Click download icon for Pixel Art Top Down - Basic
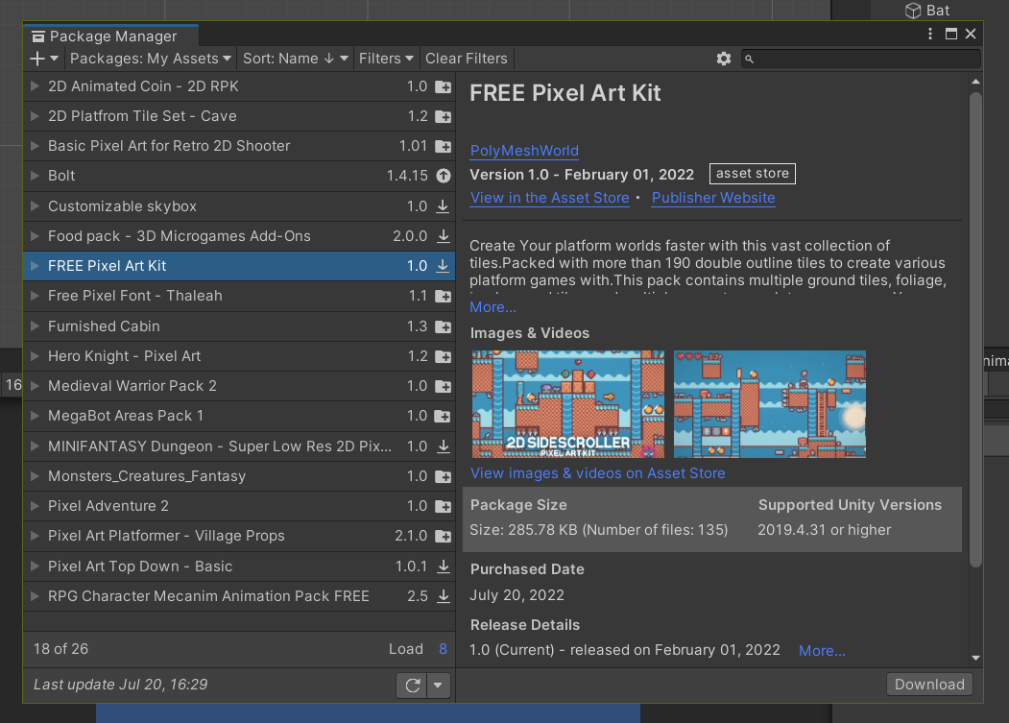The image size is (1009, 723). click(443, 566)
